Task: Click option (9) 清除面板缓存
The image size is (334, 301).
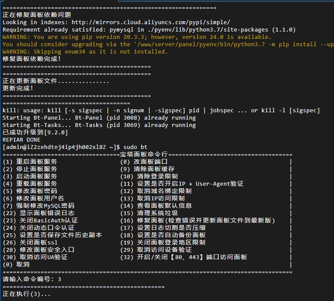Action: (148, 169)
